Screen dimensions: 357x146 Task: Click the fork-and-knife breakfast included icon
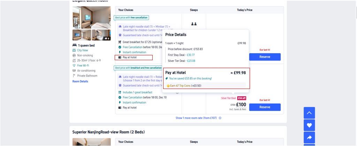120,92
